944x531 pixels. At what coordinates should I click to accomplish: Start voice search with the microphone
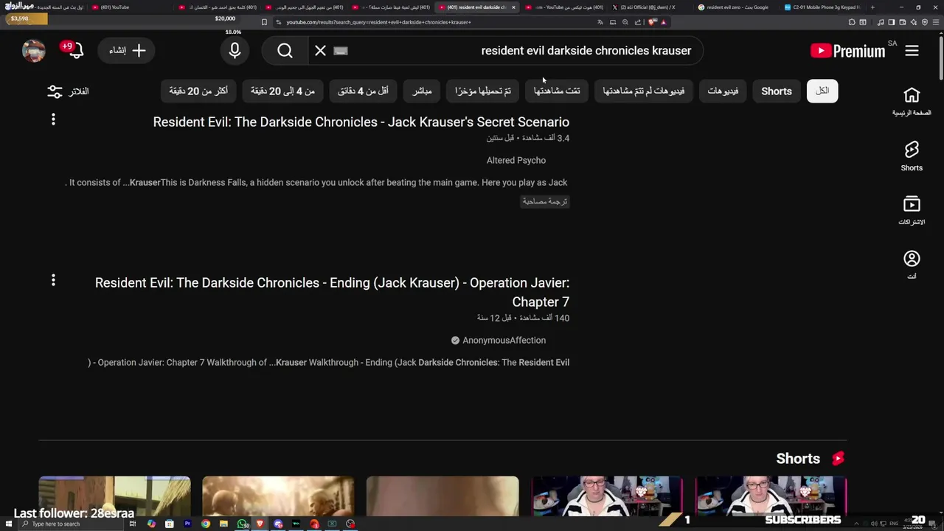click(x=235, y=51)
